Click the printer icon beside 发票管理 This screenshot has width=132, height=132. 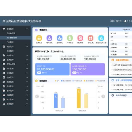pos(4,86)
